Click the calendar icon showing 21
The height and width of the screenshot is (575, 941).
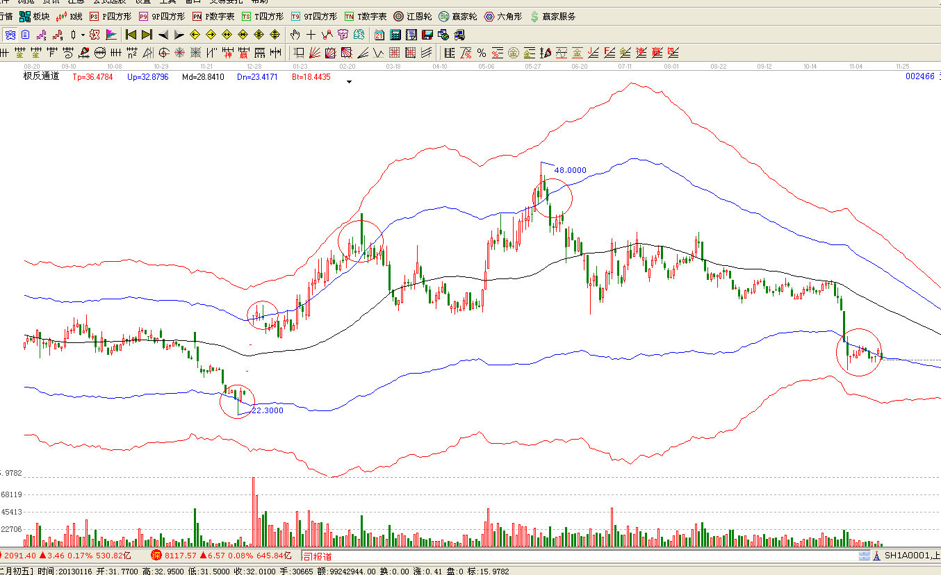[x=379, y=35]
